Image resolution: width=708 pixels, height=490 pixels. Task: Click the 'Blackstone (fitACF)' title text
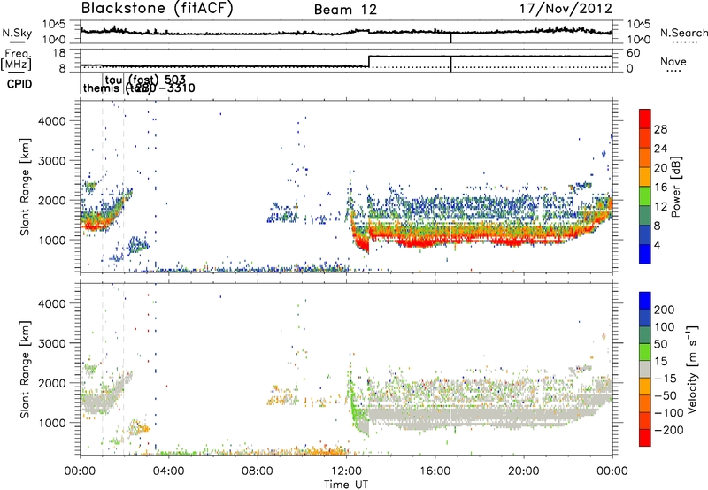157,8
